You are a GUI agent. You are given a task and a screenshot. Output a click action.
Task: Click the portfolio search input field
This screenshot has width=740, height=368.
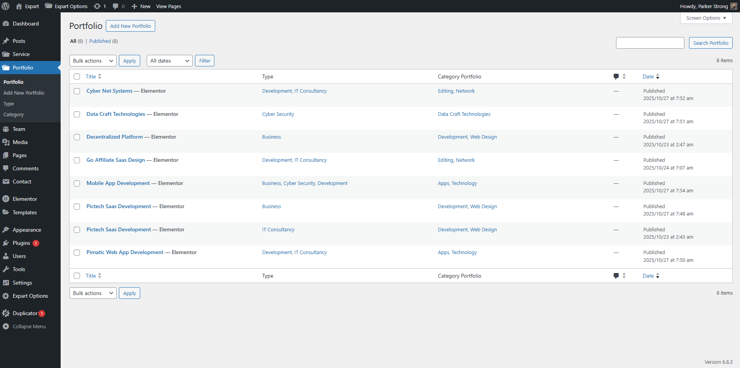pos(650,43)
